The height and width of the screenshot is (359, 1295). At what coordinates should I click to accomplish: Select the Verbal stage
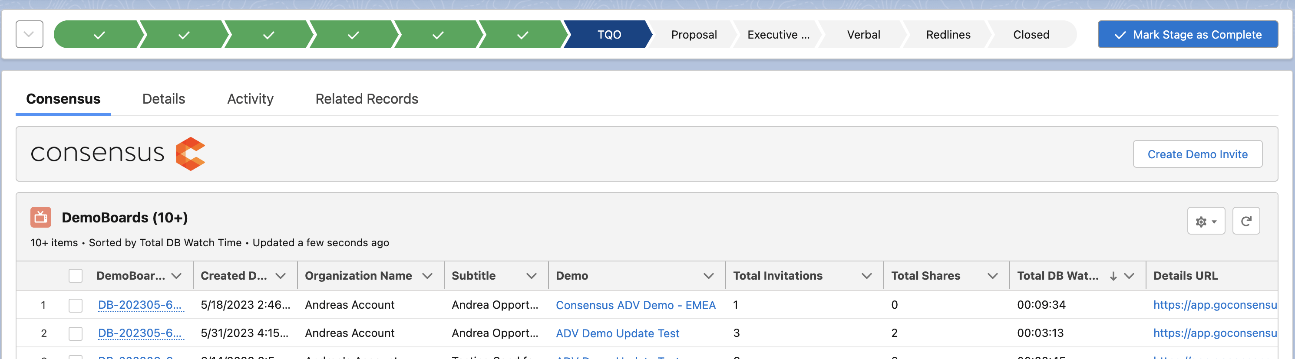point(863,35)
